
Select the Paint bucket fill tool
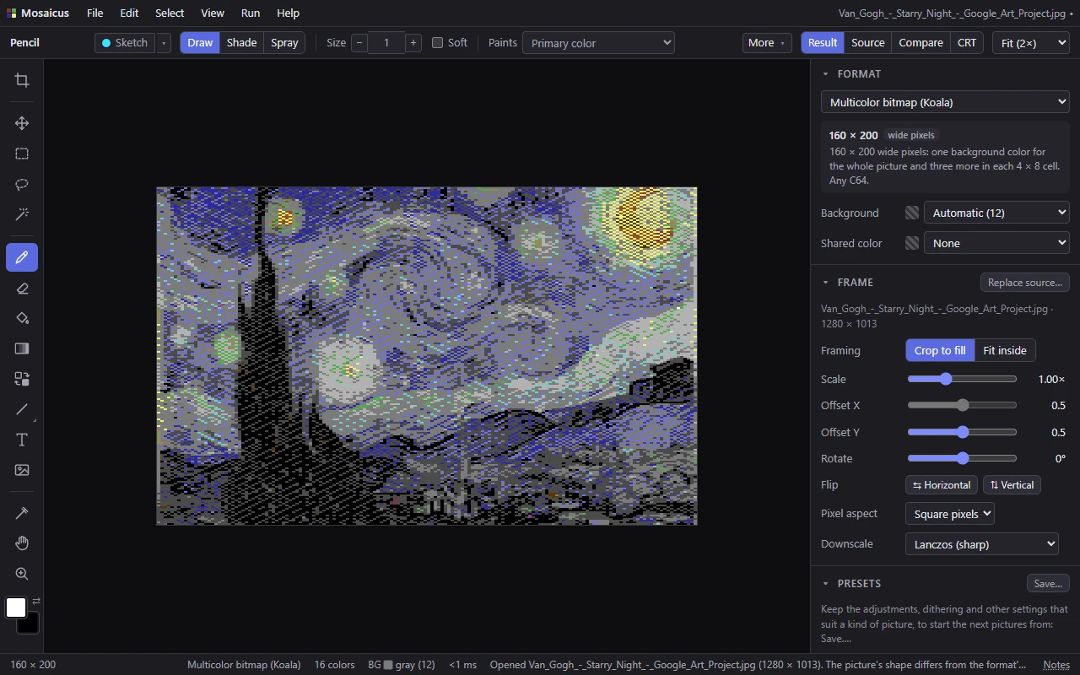click(x=22, y=318)
